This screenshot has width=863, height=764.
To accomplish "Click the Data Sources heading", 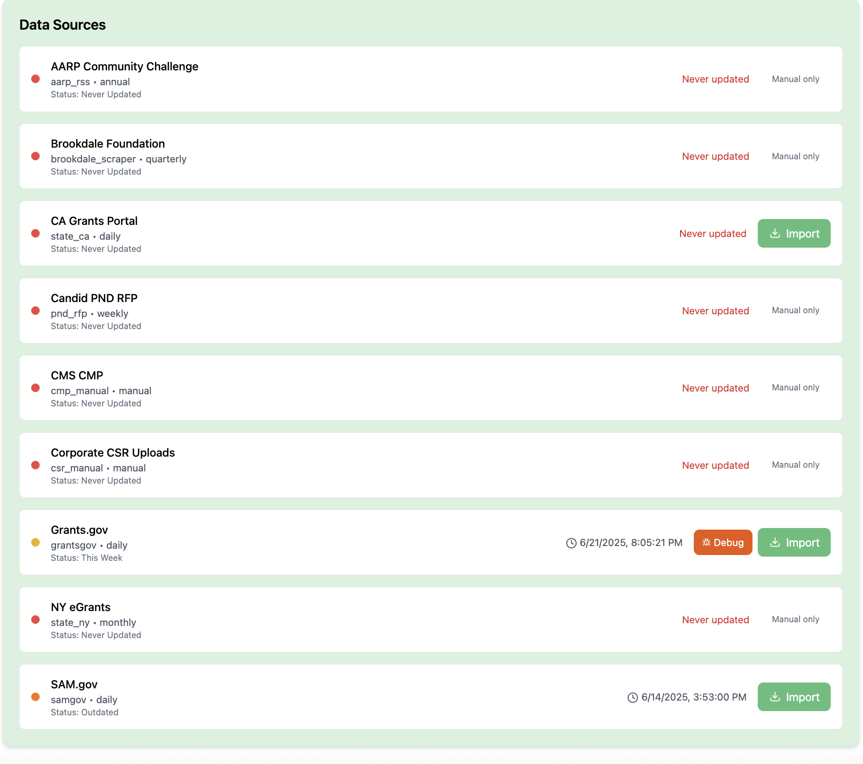I will pos(62,25).
